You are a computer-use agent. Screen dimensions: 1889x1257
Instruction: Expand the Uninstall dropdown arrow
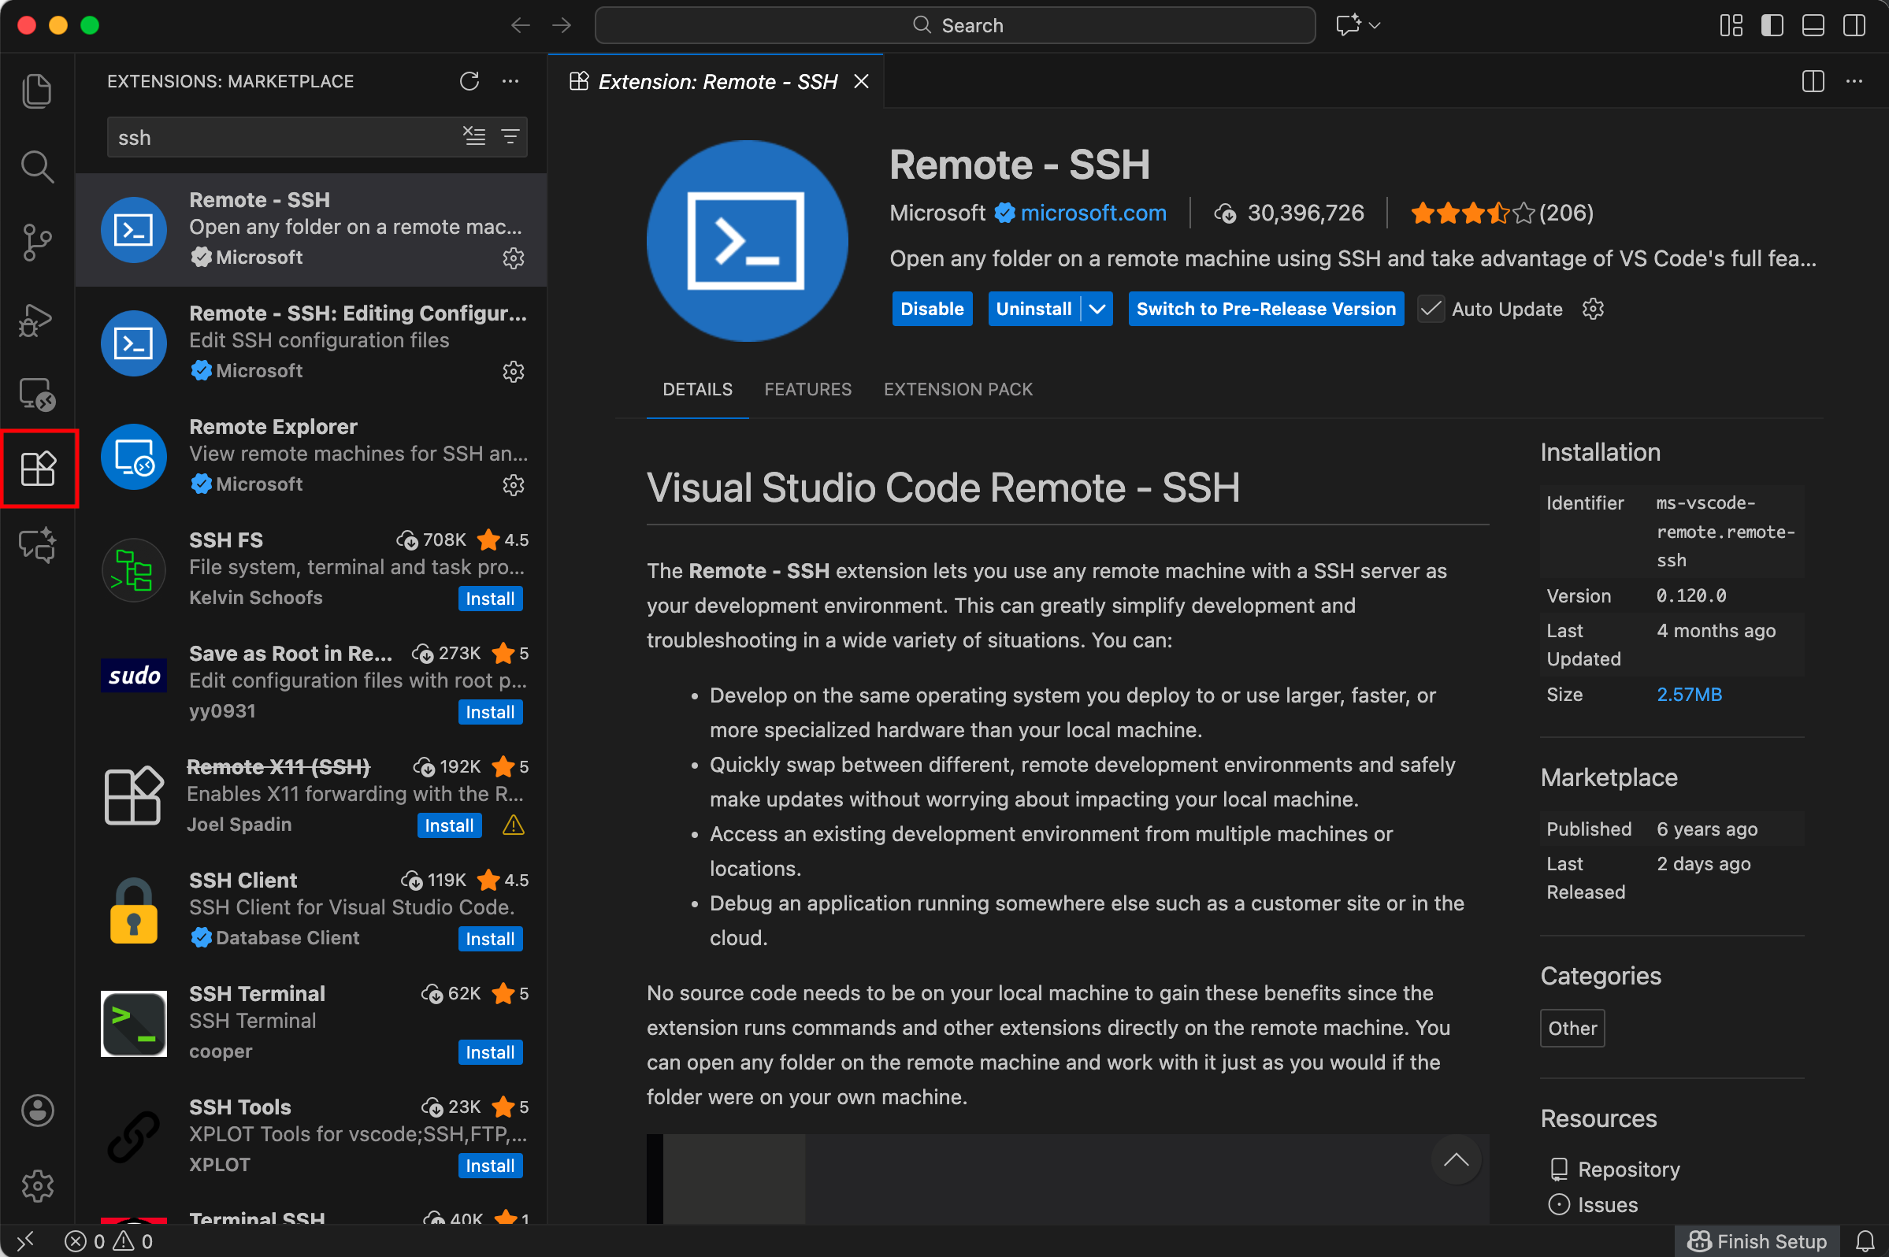[x=1097, y=310]
